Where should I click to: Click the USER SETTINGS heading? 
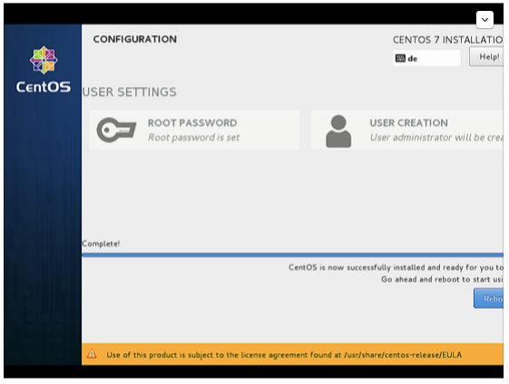tap(130, 92)
